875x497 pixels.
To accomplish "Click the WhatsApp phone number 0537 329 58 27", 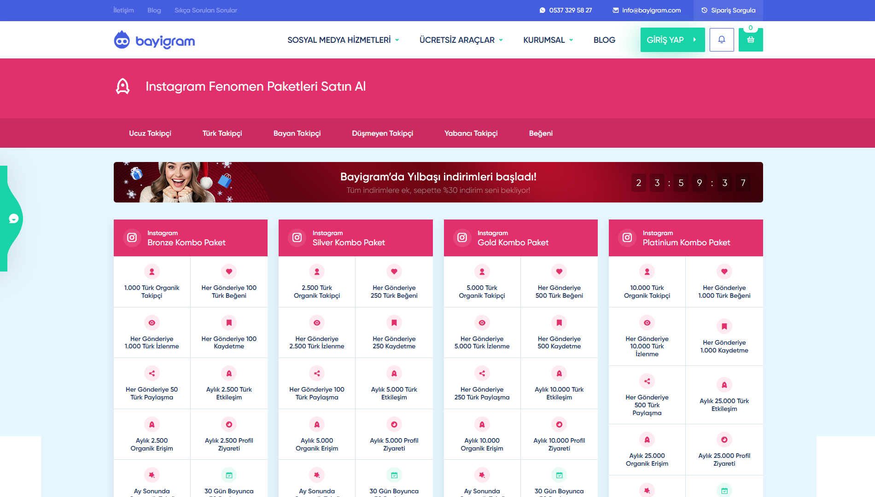I will coord(566,10).
